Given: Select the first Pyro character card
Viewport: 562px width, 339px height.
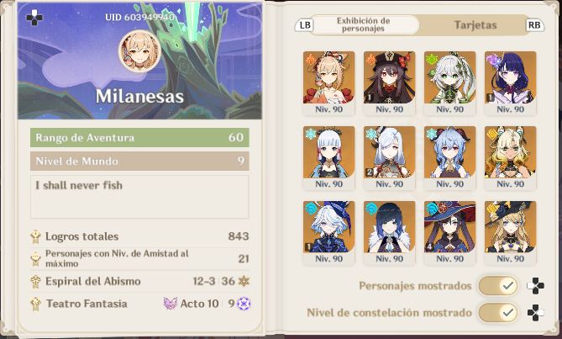Looking at the screenshot, I should pyautogui.click(x=328, y=83).
